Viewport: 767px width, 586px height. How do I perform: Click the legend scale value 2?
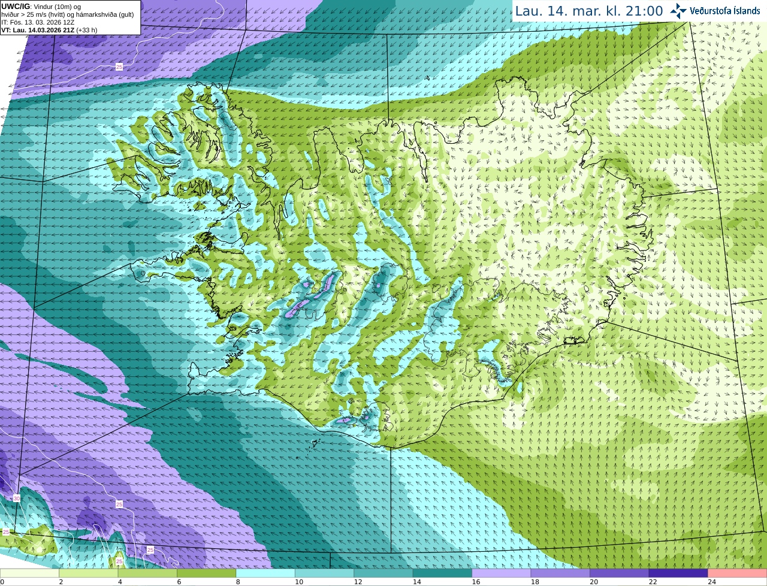[x=61, y=582]
